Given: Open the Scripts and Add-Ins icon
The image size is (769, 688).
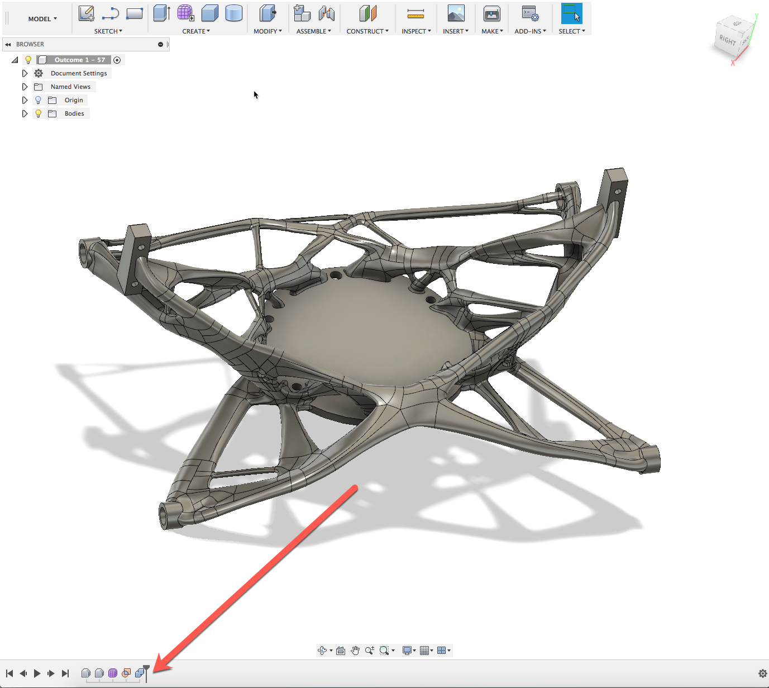Looking at the screenshot, I should (529, 13).
